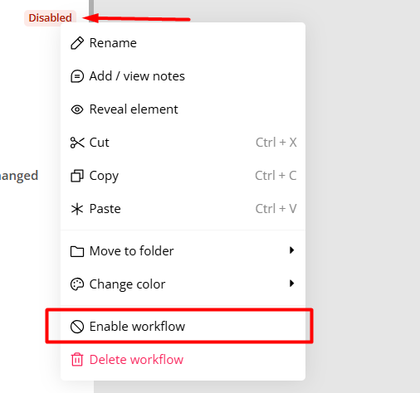Click the Ctrl + C shortcut label

click(x=276, y=176)
